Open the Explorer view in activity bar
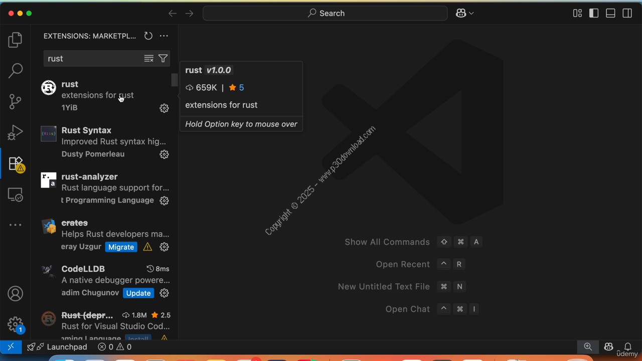Screen dimensions: 642x361 (x=15, y=40)
